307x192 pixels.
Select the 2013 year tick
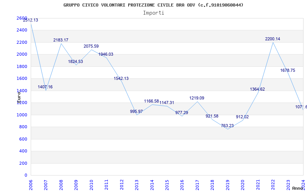[137, 185]
